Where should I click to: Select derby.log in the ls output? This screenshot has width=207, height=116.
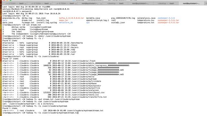27,18
